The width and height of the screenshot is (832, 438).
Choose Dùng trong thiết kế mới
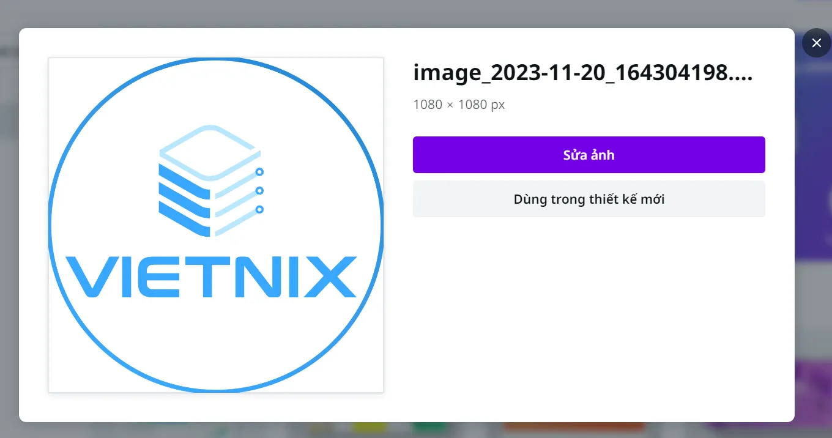pyautogui.click(x=589, y=199)
